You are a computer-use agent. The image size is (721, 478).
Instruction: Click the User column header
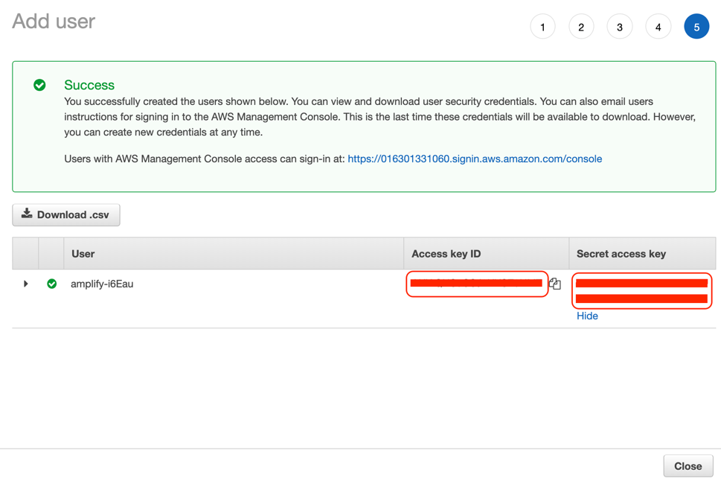(x=234, y=253)
